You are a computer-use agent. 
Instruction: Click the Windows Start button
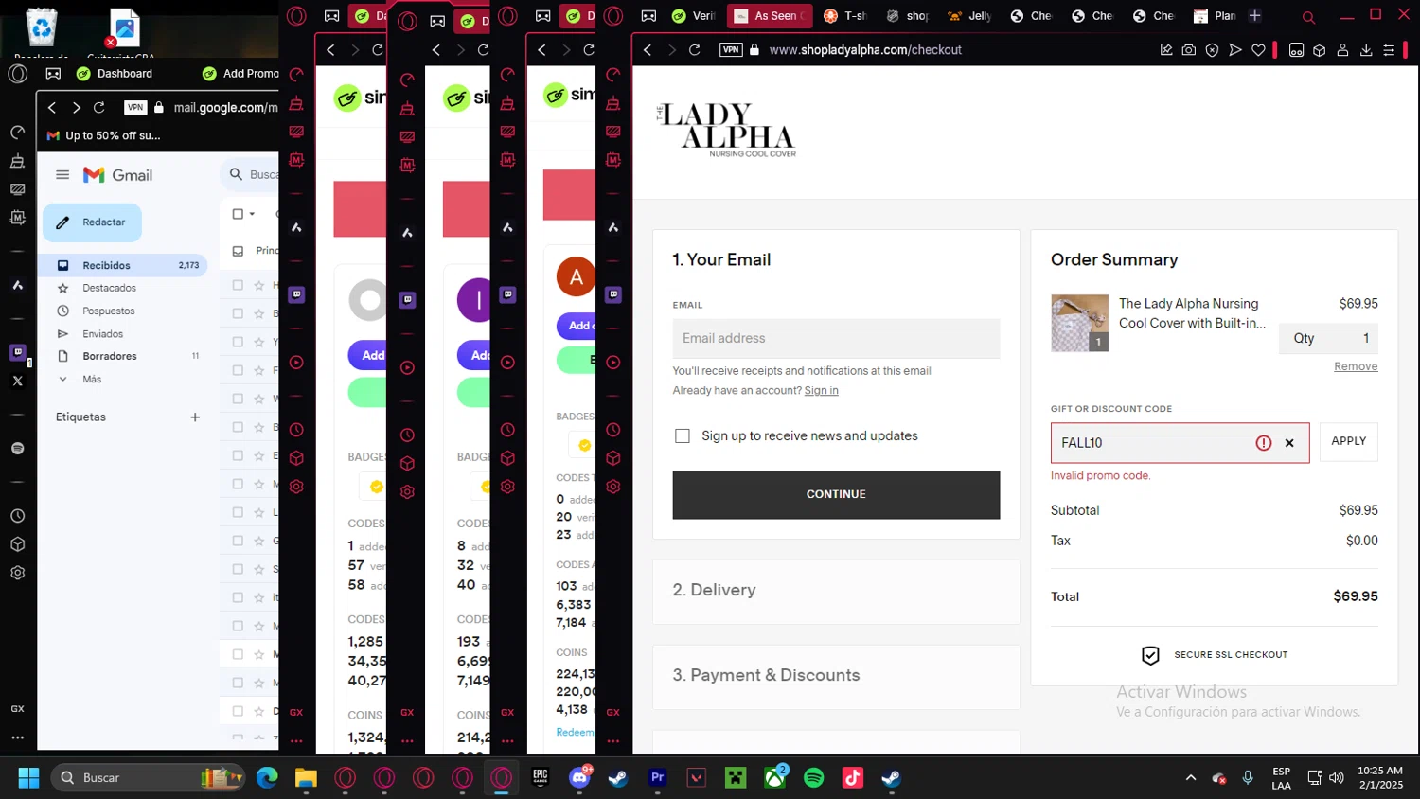tap(28, 778)
